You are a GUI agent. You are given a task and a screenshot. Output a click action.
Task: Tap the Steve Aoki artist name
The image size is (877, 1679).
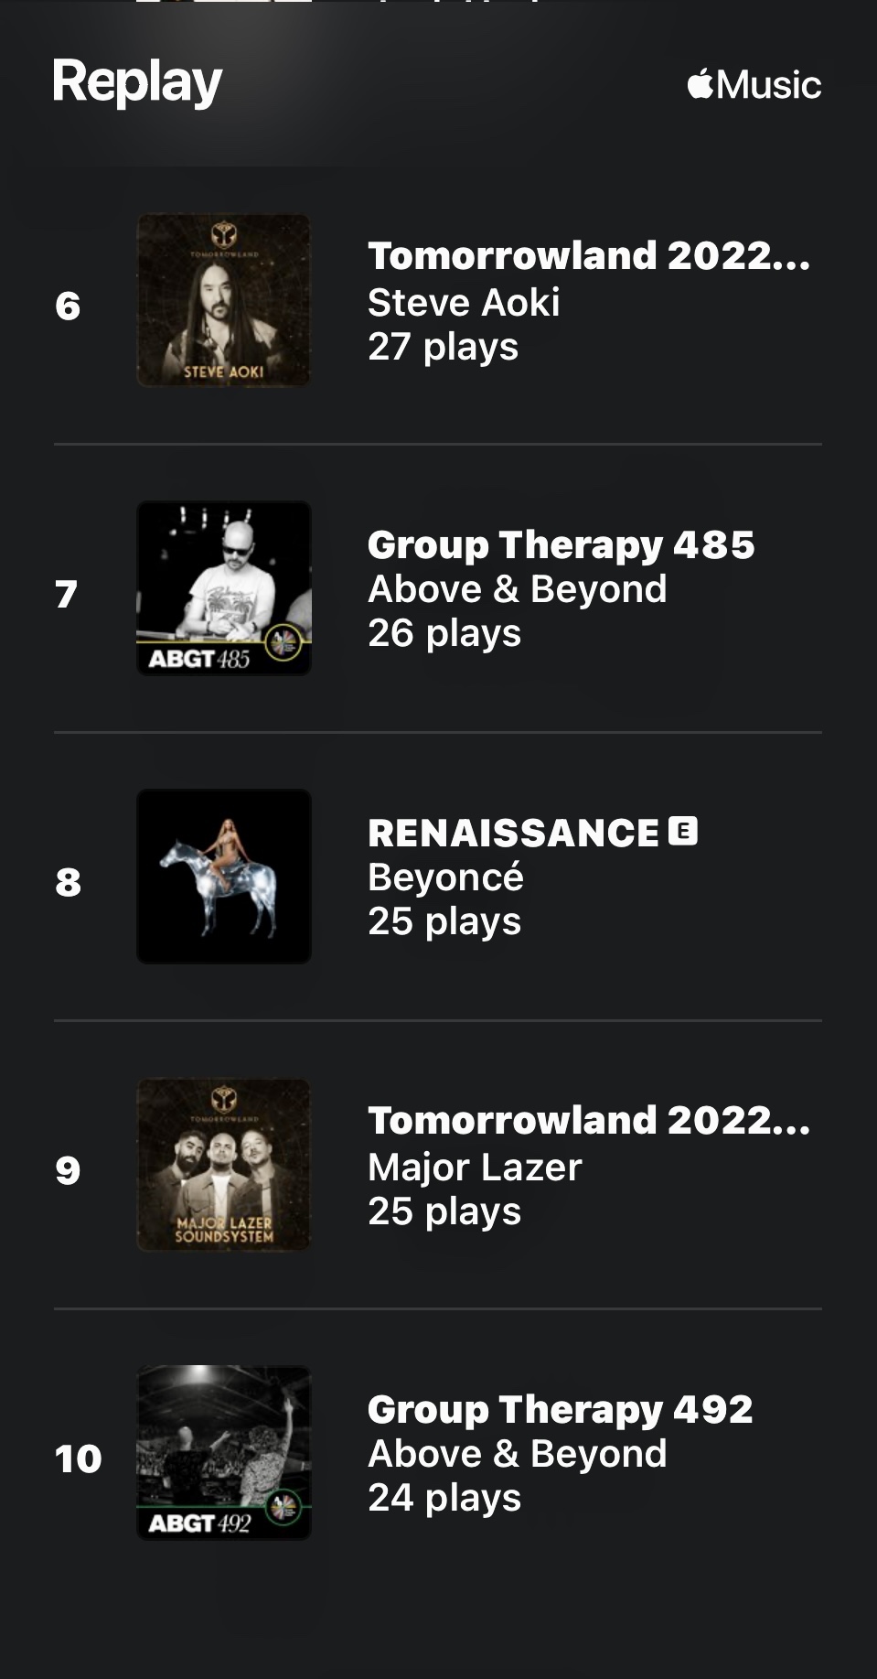(x=464, y=303)
